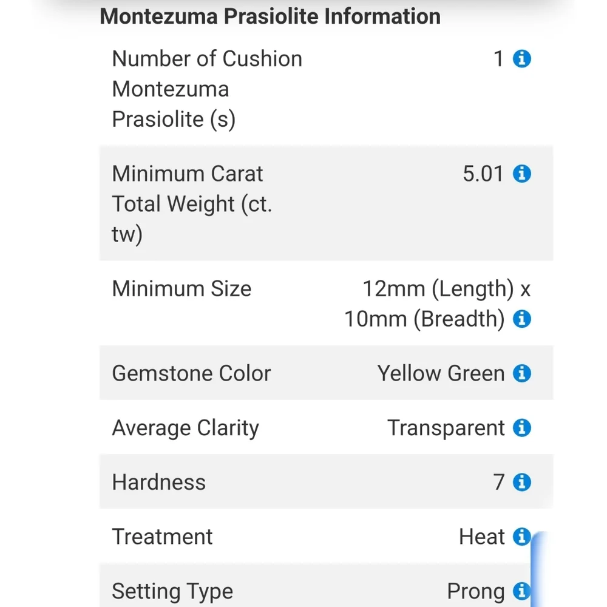Select the Setting Type label
Image resolution: width=607 pixels, height=607 pixels.
[172, 591]
